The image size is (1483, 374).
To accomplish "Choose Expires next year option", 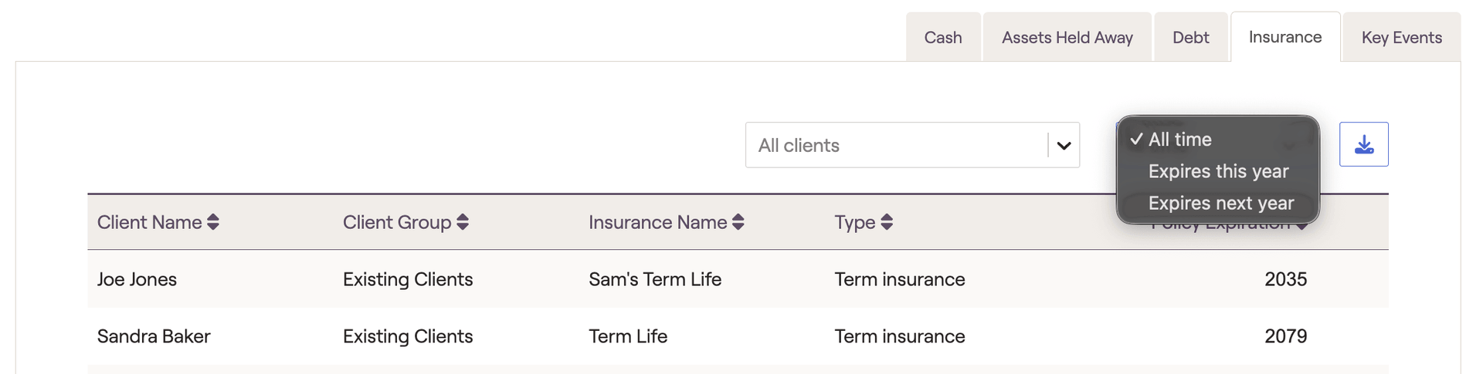I will pos(1220,203).
